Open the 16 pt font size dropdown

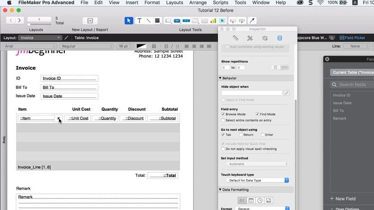pyautogui.click(x=125, y=46)
